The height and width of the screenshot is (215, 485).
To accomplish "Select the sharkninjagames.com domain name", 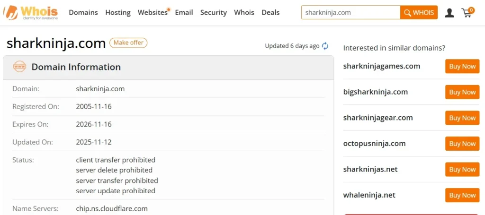I will (x=382, y=66).
